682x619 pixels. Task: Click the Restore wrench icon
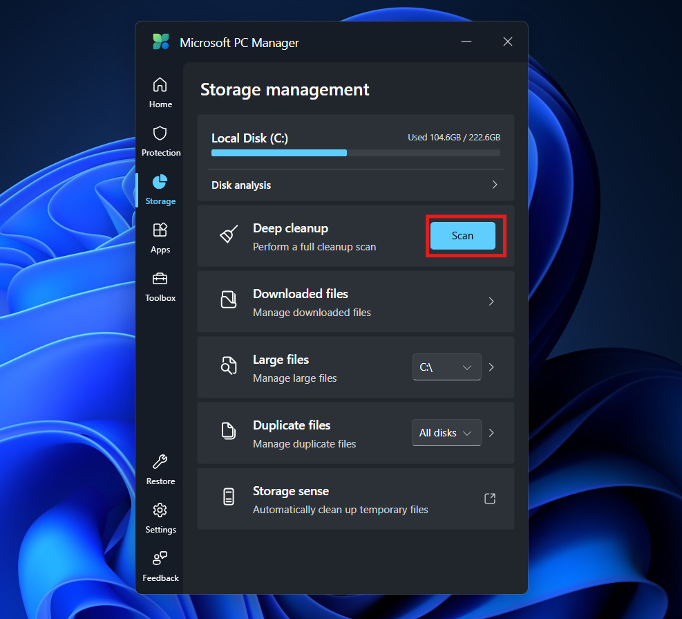160,462
